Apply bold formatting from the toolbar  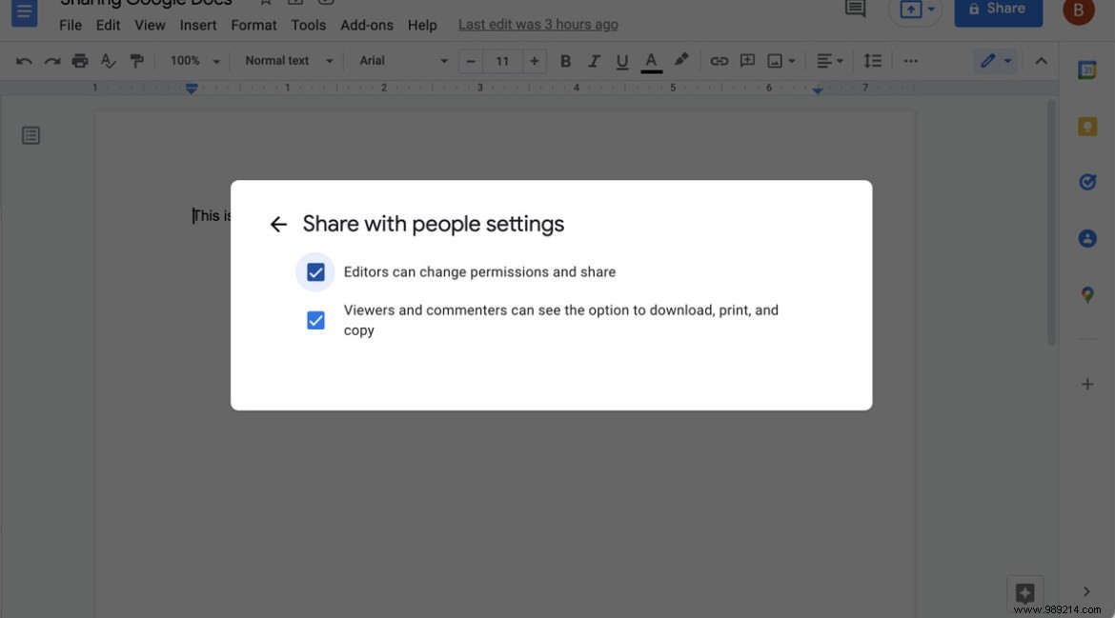tap(565, 60)
